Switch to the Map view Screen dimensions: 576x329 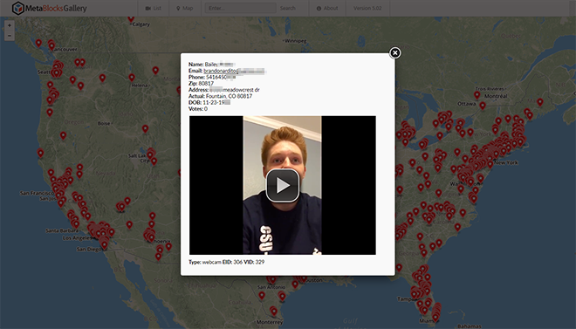(185, 8)
